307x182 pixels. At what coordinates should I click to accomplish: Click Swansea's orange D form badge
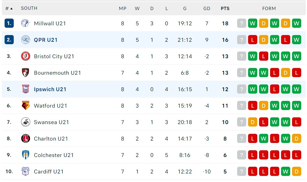(252, 122)
